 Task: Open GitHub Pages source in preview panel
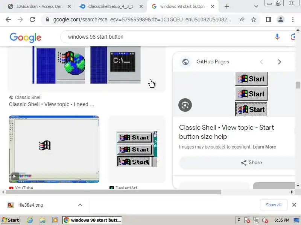click(x=213, y=61)
